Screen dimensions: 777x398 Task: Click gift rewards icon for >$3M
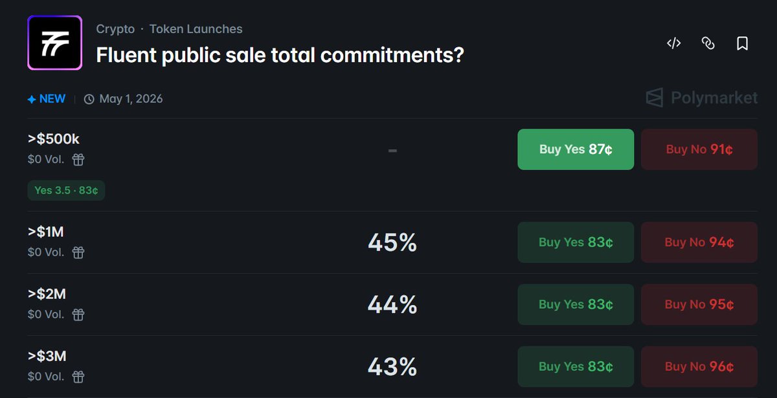tap(78, 377)
